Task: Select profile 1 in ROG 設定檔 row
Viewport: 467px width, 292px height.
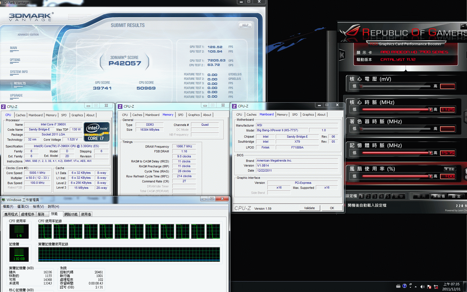Action: (361, 196)
